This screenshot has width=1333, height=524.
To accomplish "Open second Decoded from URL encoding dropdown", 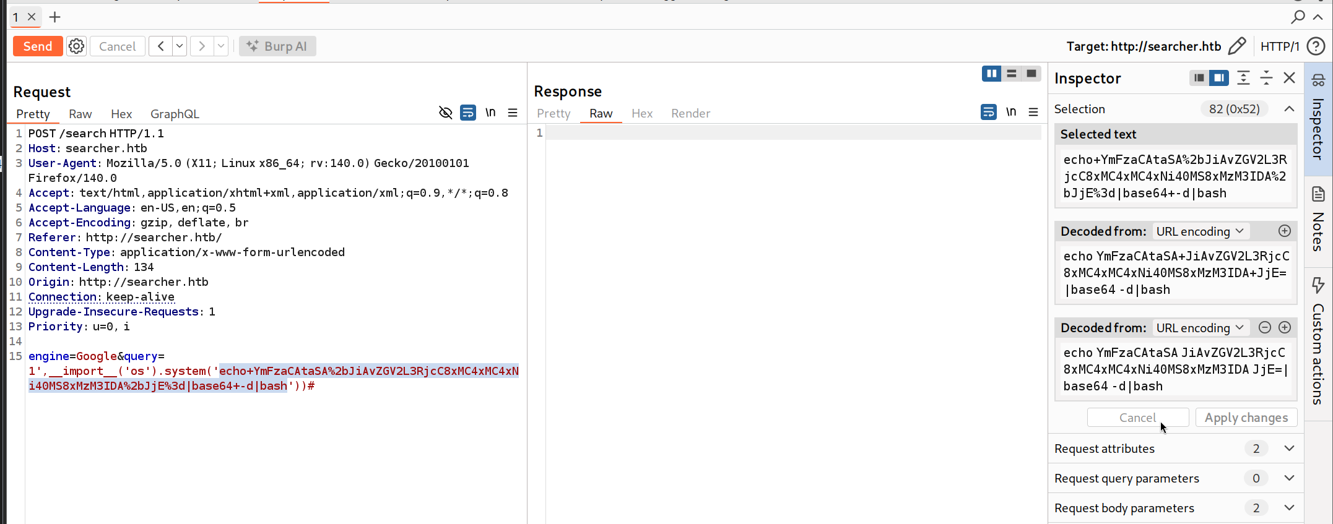I will pos(1200,328).
